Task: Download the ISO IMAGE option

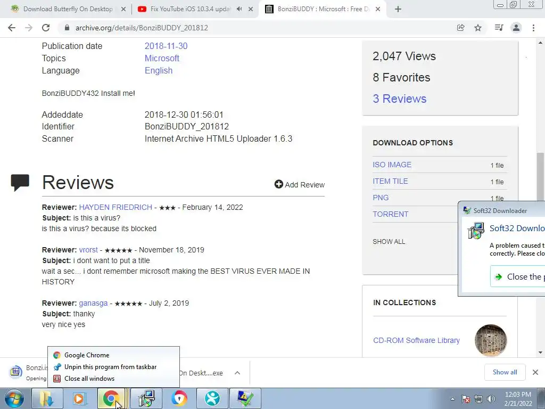Action: coord(392,165)
